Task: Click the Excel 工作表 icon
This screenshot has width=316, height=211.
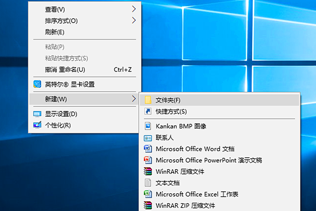Action: point(147,194)
